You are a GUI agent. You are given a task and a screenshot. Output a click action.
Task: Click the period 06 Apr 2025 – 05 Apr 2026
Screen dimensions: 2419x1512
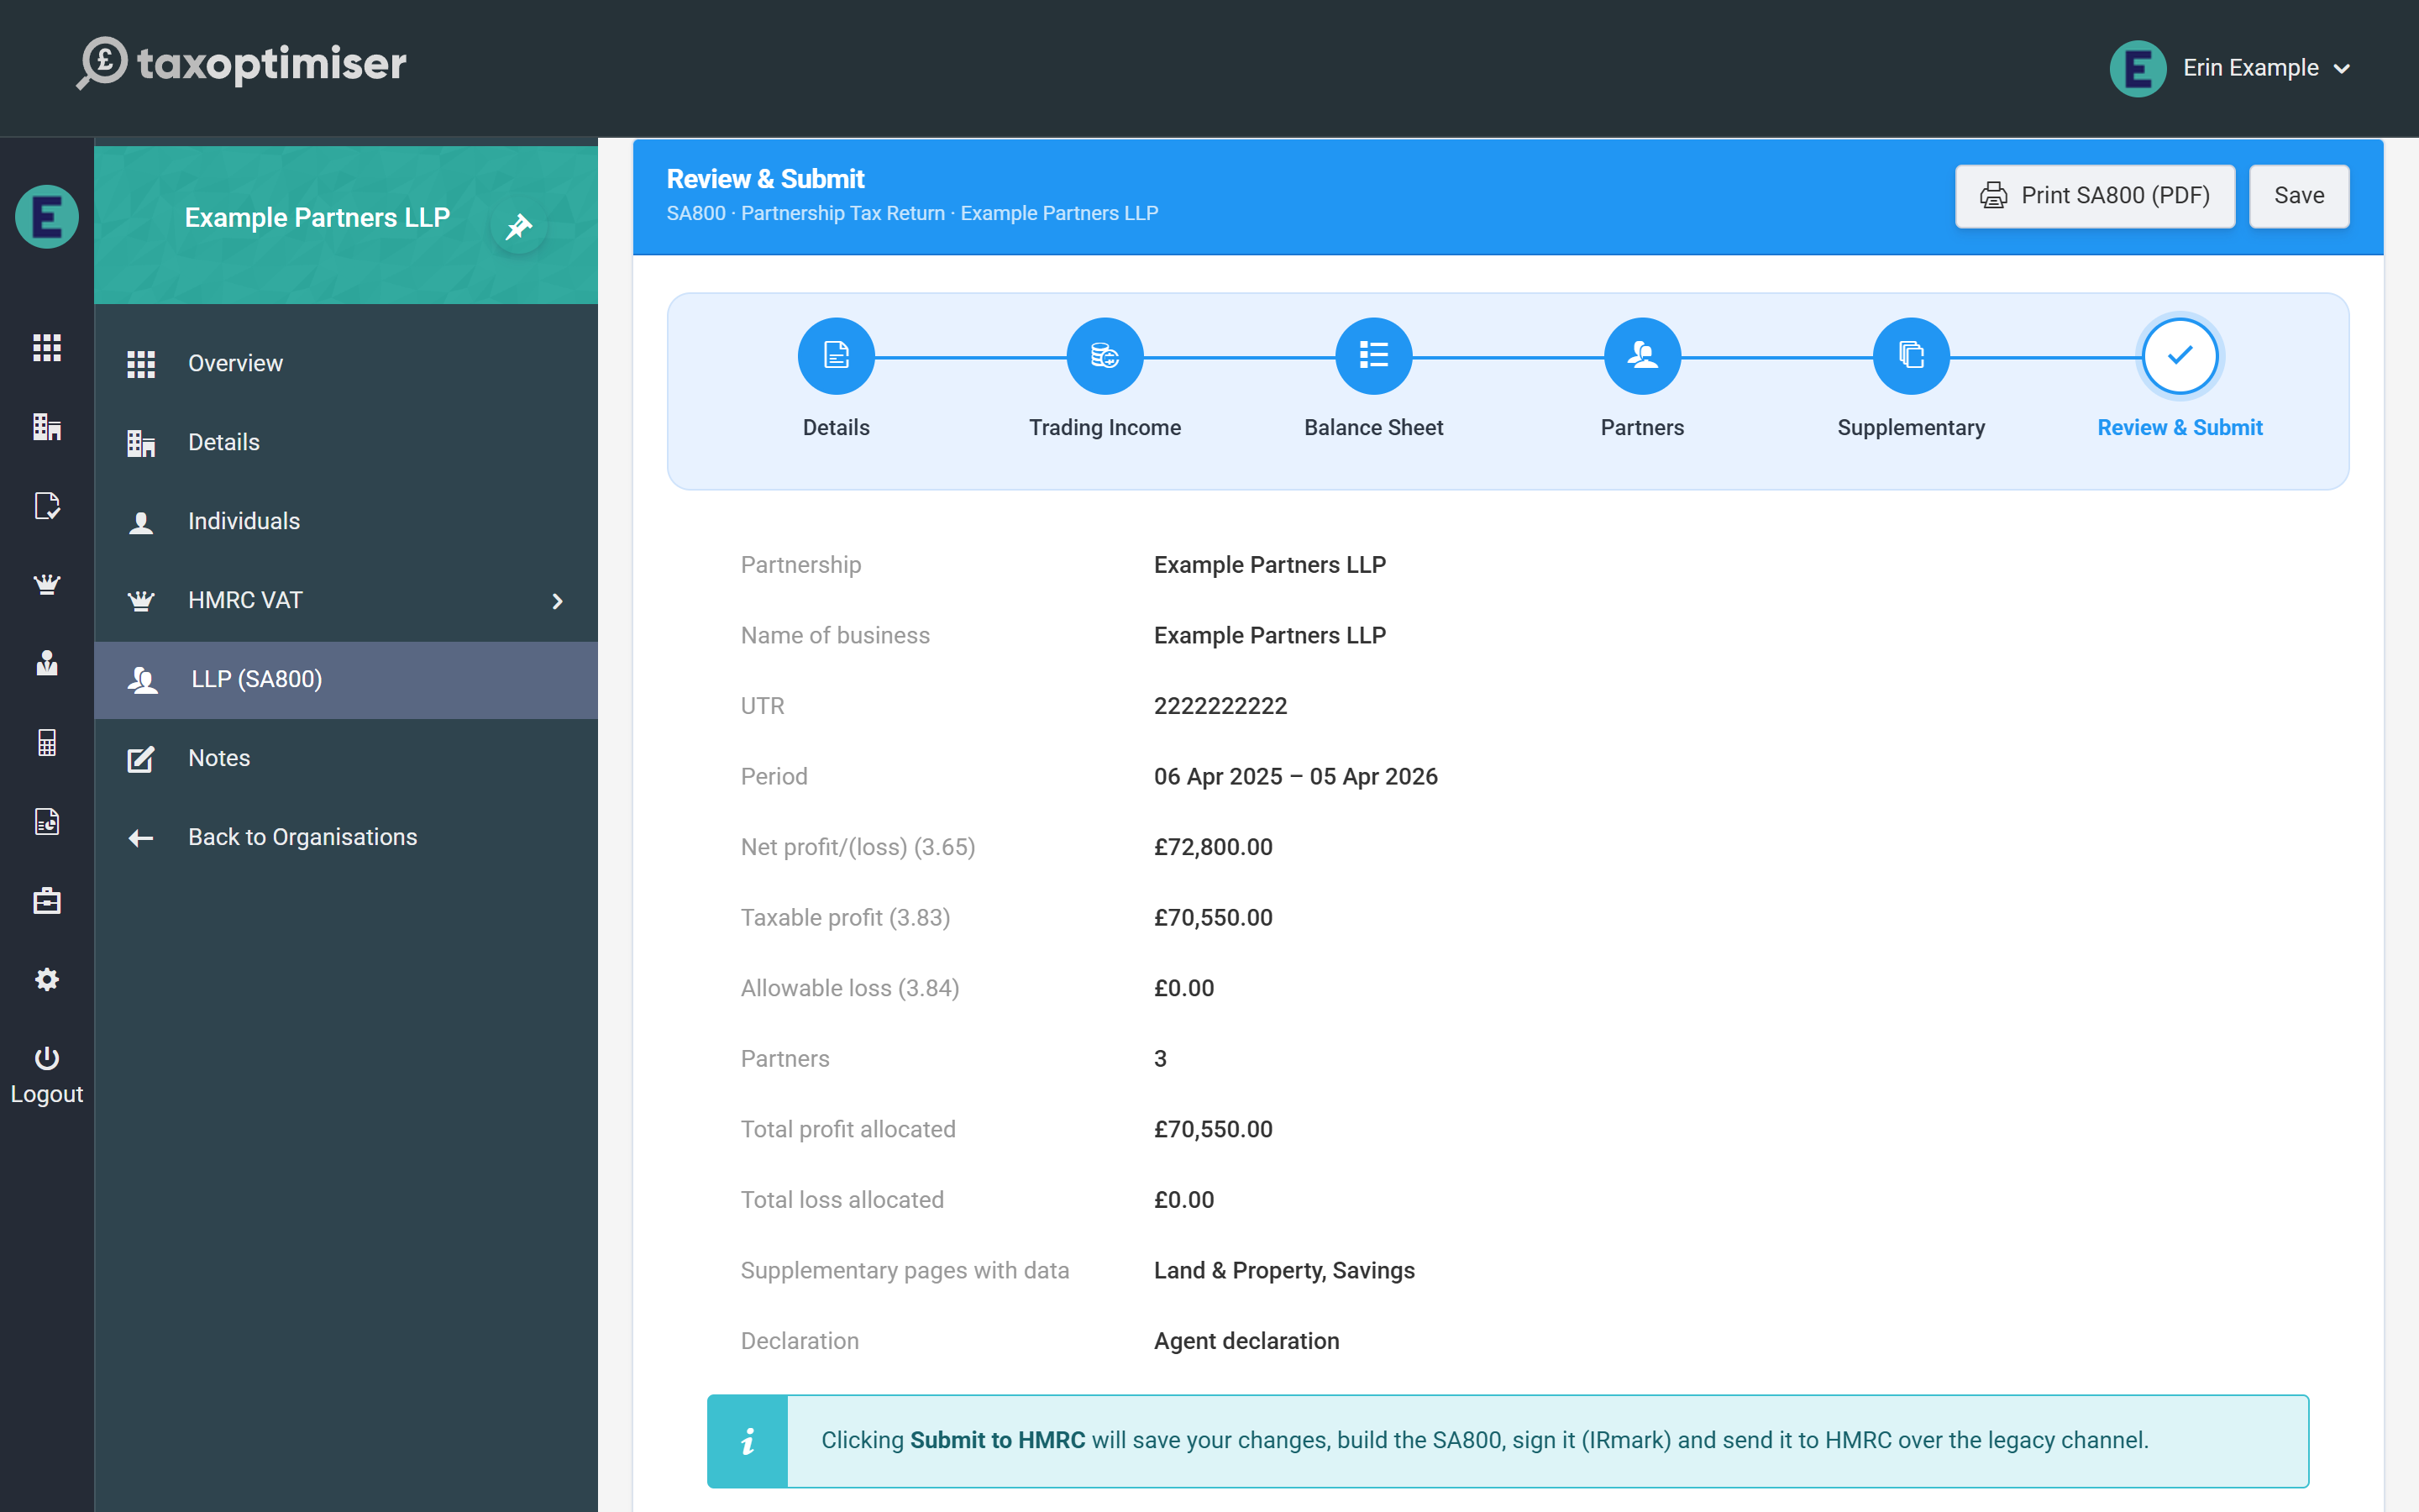pos(1295,777)
